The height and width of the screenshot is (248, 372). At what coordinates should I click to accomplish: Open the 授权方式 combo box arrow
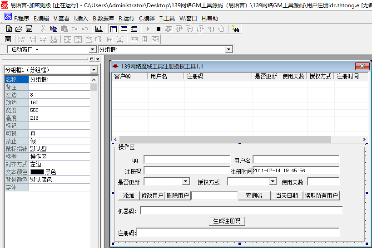click(273, 182)
